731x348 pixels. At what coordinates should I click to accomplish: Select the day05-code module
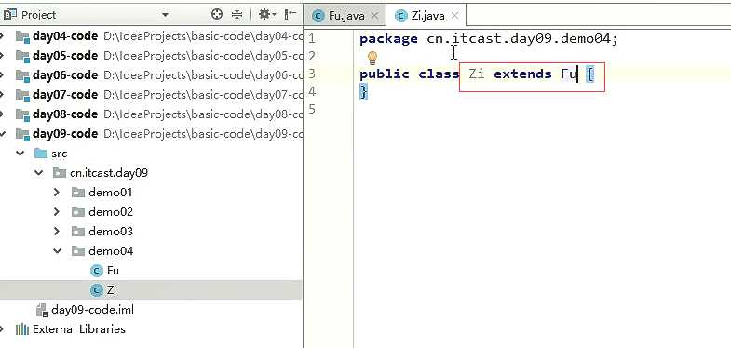pos(65,56)
